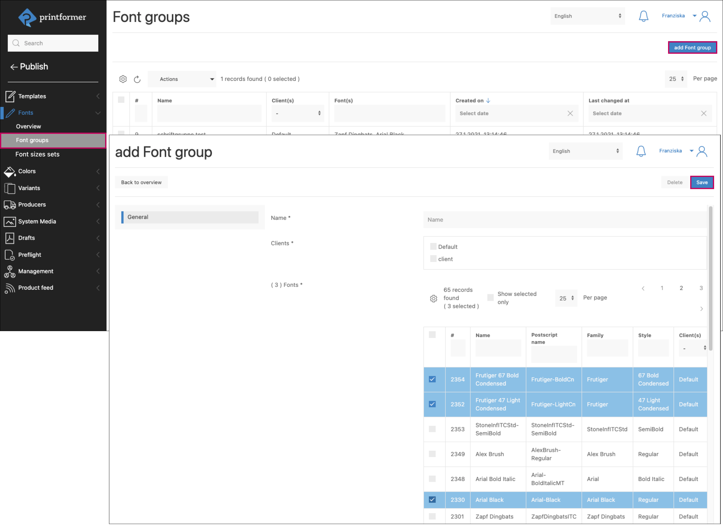Click the notification bell in Font groups header
The width and height of the screenshot is (723, 529).
click(x=643, y=16)
